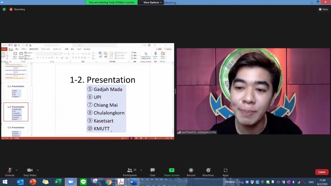
Task: Click the Comments button in PowerPoint
Action: [168, 49]
